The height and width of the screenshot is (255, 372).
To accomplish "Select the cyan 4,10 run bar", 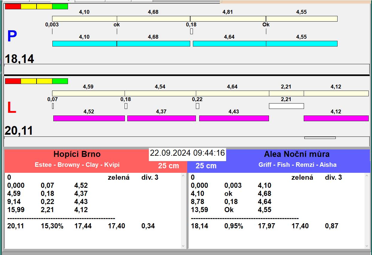I will tap(84, 44).
